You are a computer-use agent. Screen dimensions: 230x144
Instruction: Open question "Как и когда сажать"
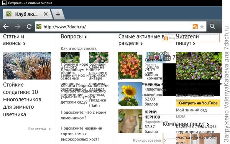pyautogui.click(x=79, y=48)
